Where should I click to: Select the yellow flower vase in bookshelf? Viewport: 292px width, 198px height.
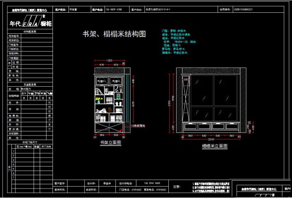pyautogui.click(x=99, y=100)
